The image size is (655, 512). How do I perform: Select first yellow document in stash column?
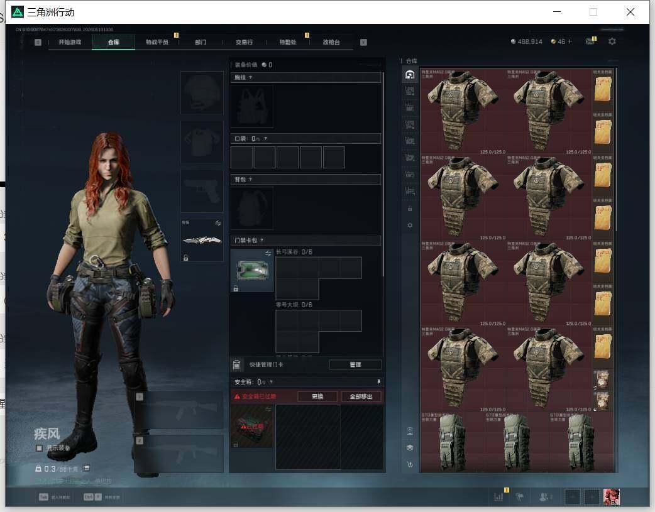pyautogui.click(x=602, y=89)
